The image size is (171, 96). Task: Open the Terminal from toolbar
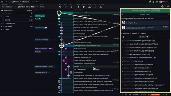tap(101, 7)
